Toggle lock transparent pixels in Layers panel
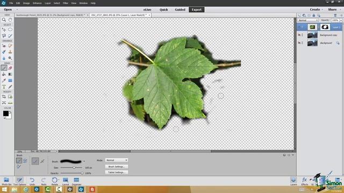This screenshot has height=193, width=344. (319, 16)
